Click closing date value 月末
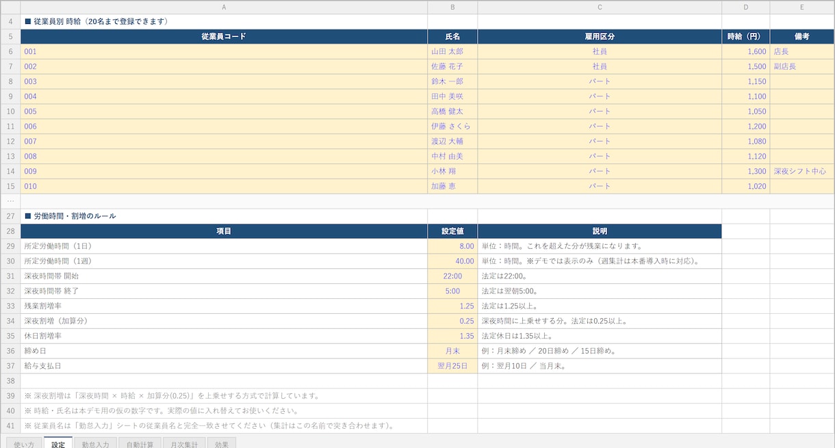 [452, 351]
